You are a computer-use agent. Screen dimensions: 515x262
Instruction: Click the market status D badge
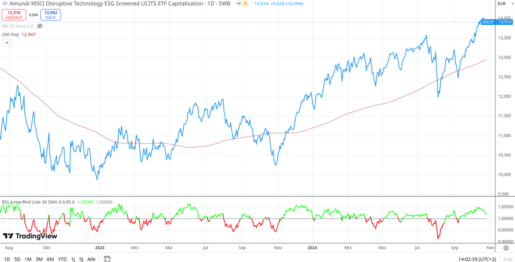click(245, 4)
